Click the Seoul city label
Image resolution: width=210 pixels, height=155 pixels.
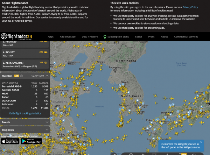pos(124,82)
